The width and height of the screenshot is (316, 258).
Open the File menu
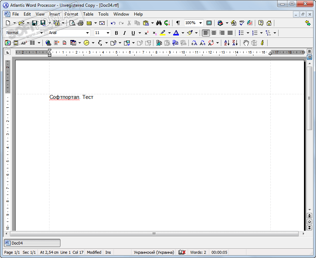click(16, 14)
